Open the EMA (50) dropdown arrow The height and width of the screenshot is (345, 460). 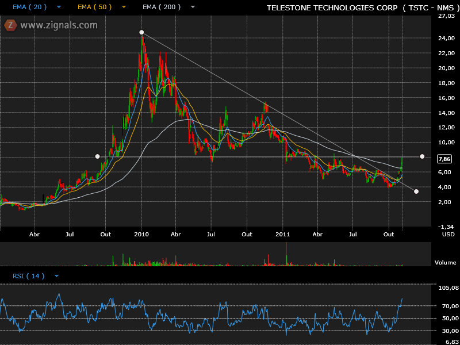coord(124,7)
